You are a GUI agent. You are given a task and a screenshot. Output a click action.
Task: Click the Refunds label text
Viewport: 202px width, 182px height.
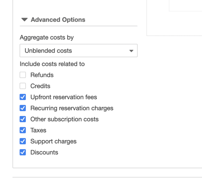42,75
